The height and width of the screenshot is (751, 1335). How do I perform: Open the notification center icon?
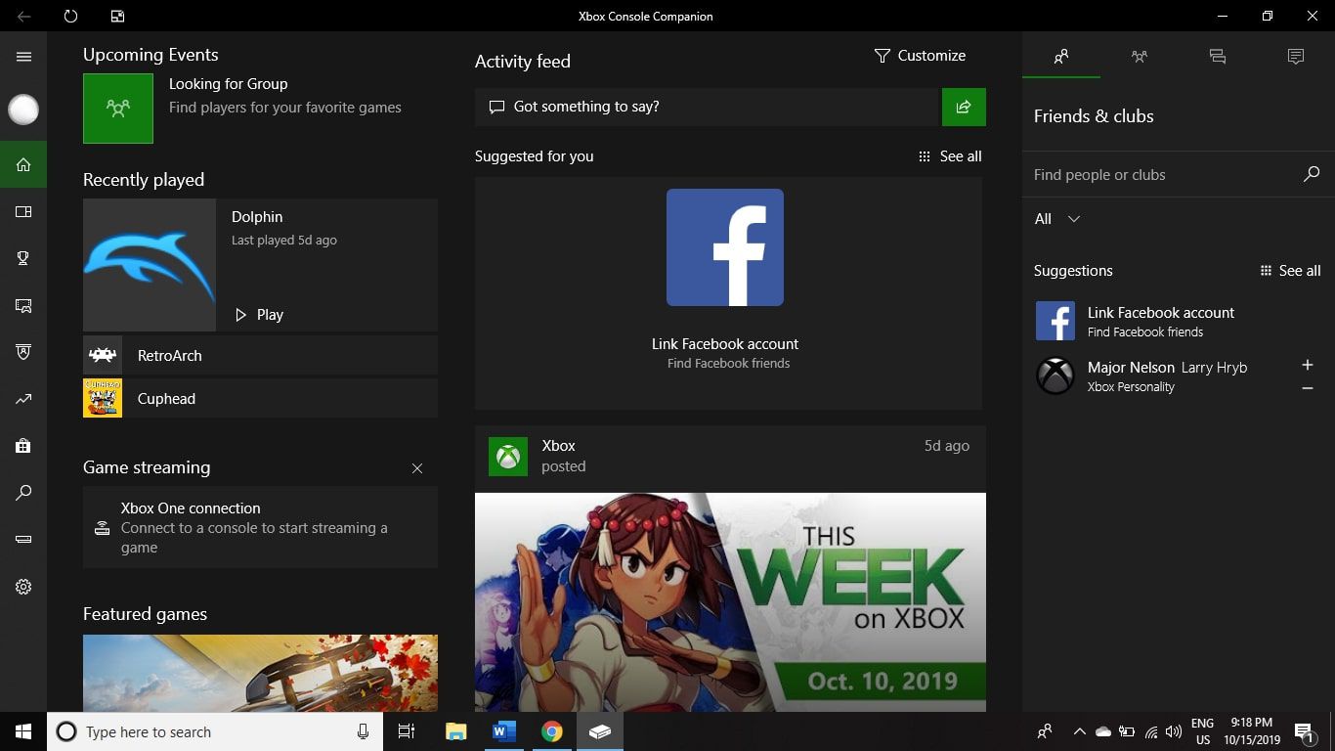[x=1304, y=731]
